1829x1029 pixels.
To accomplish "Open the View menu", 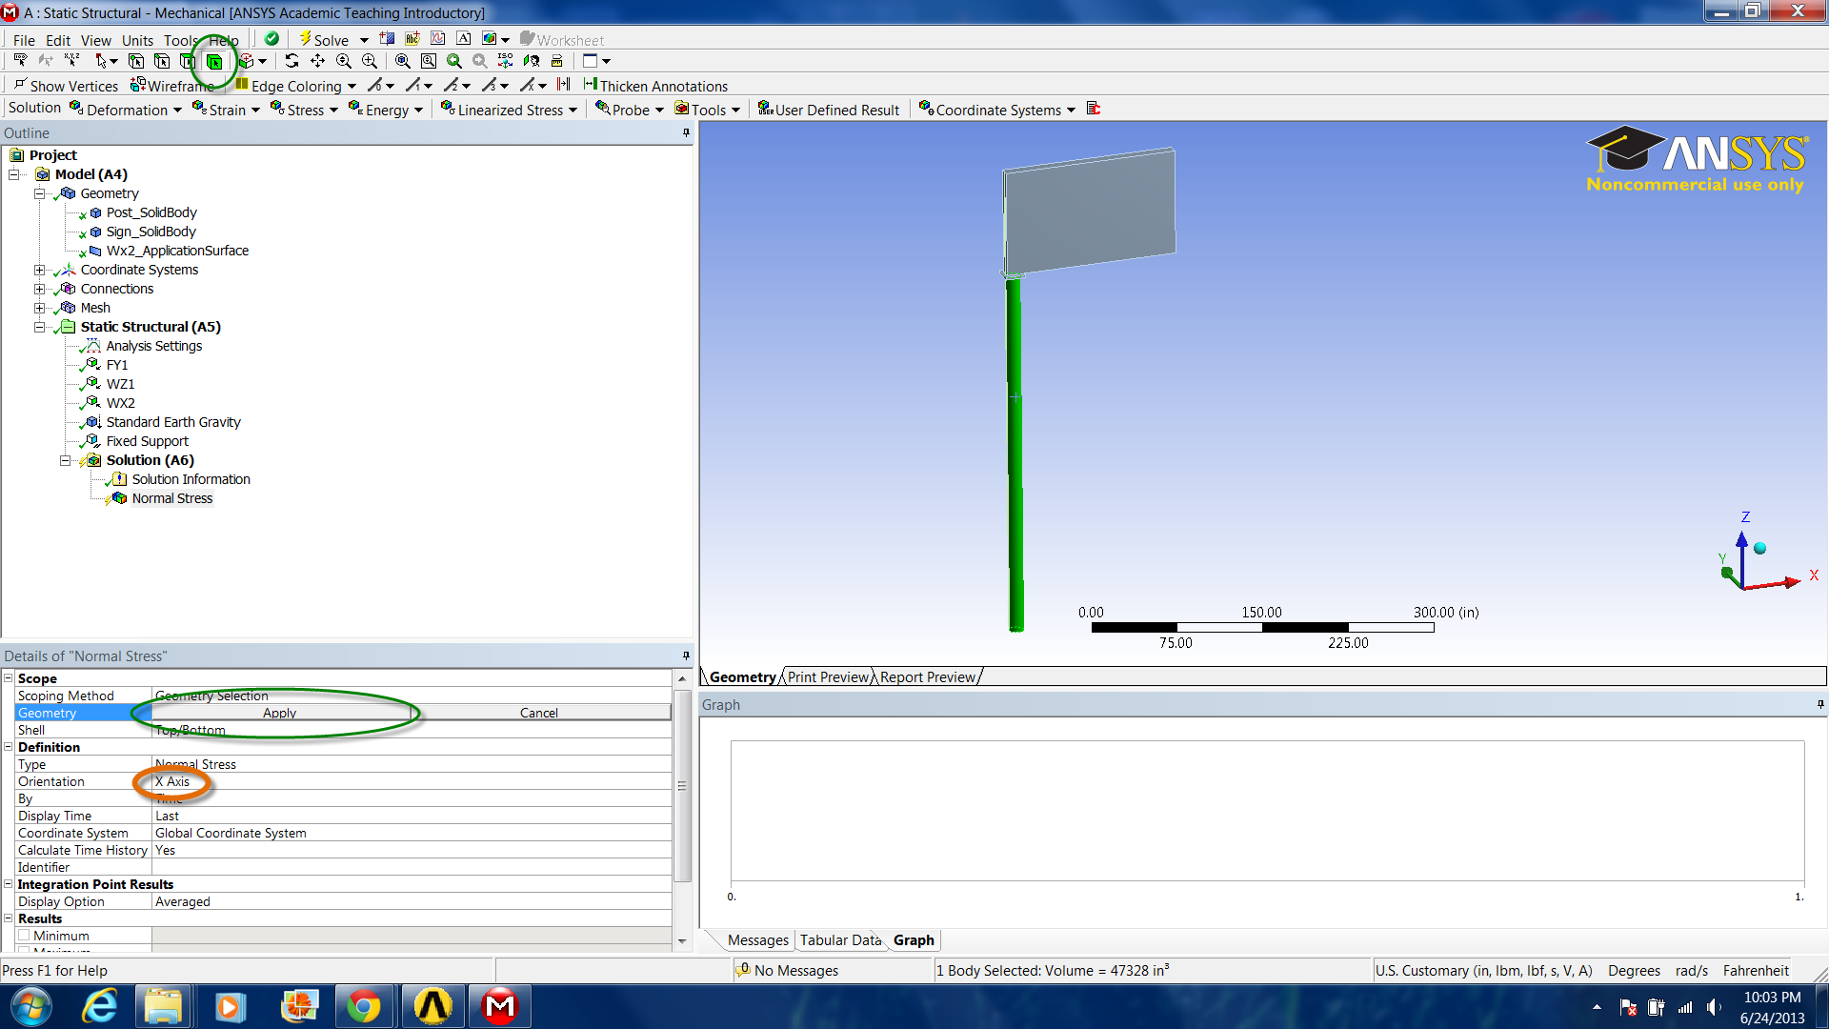I will (x=95, y=40).
